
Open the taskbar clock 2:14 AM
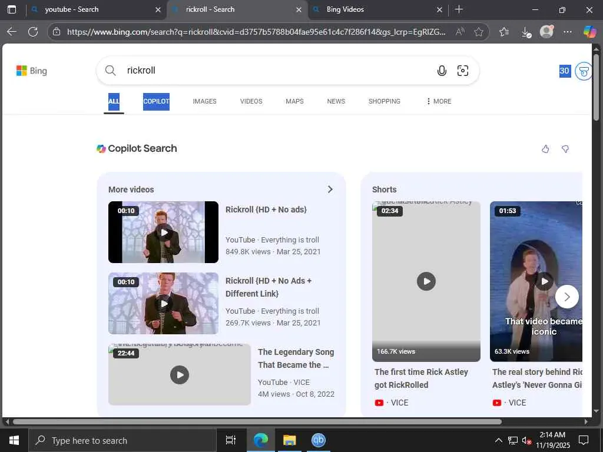pos(552,440)
